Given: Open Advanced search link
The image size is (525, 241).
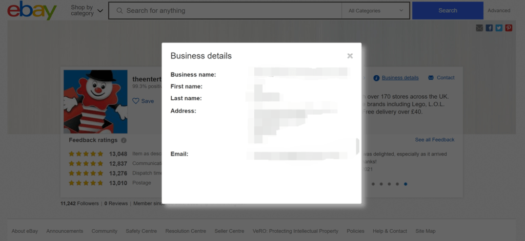Looking at the screenshot, I should pos(498,10).
